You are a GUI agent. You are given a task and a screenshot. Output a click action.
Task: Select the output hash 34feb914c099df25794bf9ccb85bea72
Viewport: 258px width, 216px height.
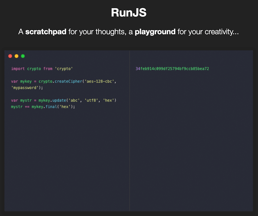click(x=172, y=69)
